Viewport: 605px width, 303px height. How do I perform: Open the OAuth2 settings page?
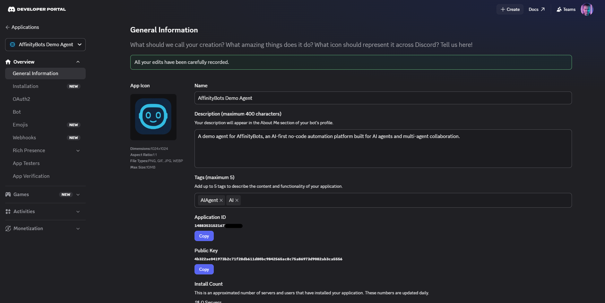coord(22,99)
